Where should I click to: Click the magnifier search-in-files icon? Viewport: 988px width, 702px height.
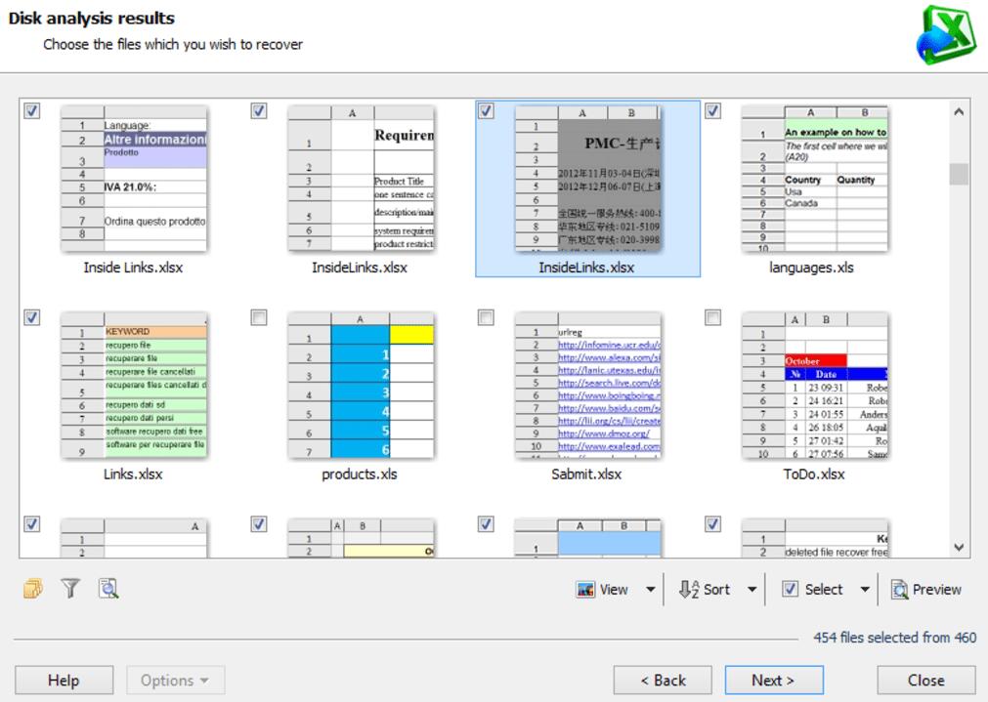tap(108, 589)
